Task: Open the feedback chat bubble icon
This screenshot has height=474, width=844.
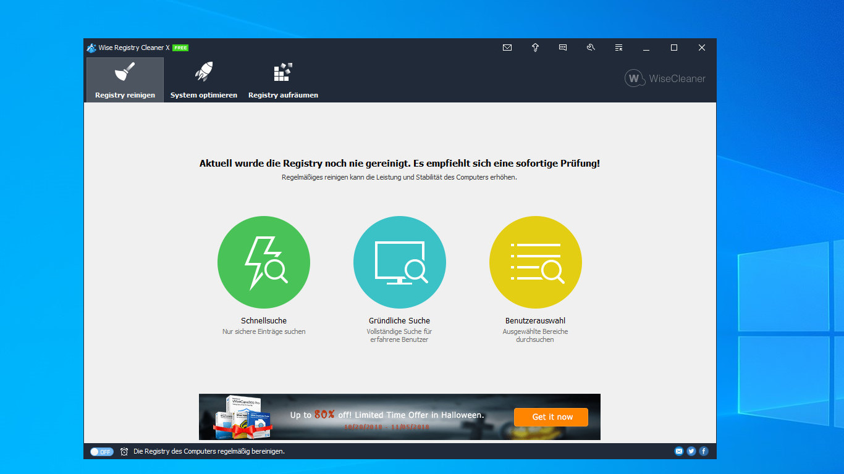Action: click(x=563, y=48)
